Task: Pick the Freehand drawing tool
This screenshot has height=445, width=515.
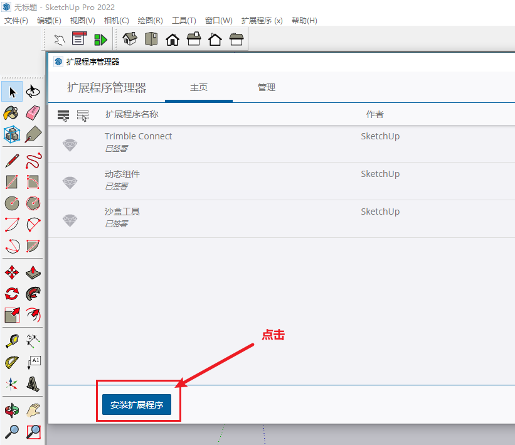Action: click(33, 161)
